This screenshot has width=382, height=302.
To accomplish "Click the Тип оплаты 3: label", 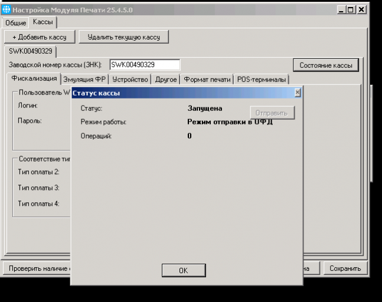I will tap(38, 188).
